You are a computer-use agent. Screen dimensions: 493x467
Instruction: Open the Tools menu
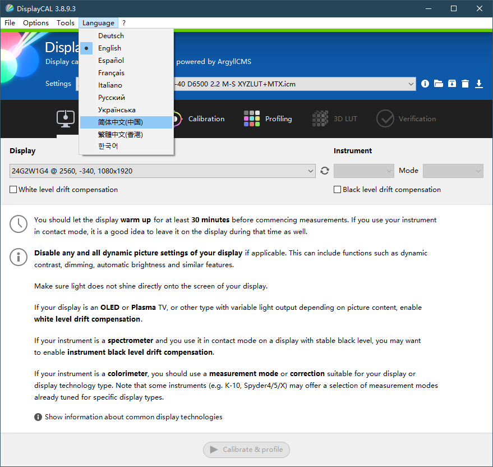coord(66,23)
